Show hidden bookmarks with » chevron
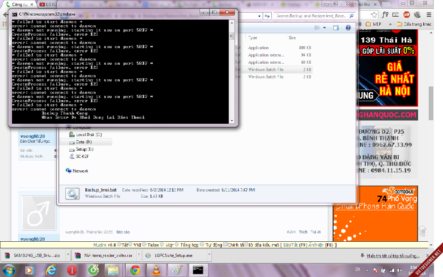 click(390, 24)
